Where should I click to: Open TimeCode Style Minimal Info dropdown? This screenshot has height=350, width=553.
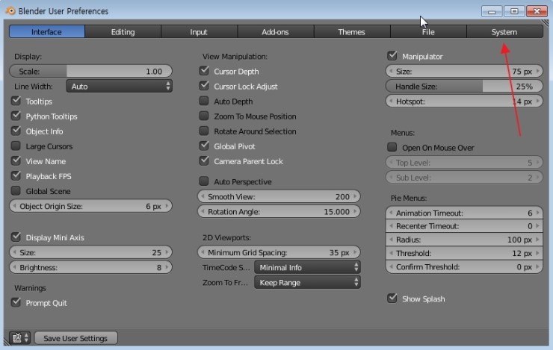tap(307, 268)
